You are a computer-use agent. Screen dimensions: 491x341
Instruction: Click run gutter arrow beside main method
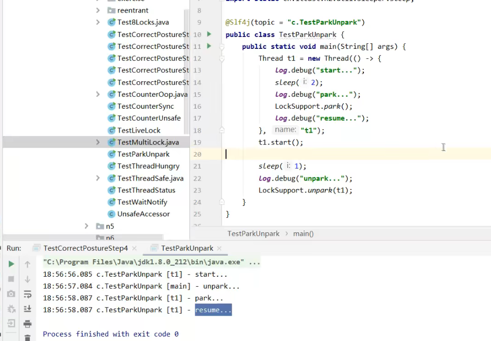click(x=209, y=46)
